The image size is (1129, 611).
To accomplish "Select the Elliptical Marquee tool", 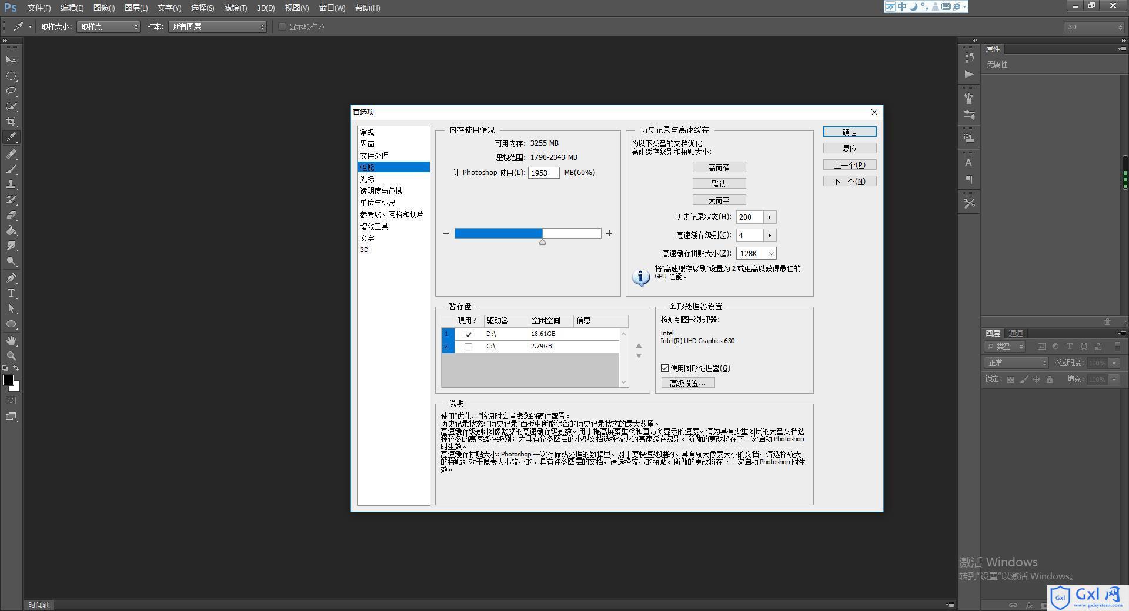I will pos(11,76).
